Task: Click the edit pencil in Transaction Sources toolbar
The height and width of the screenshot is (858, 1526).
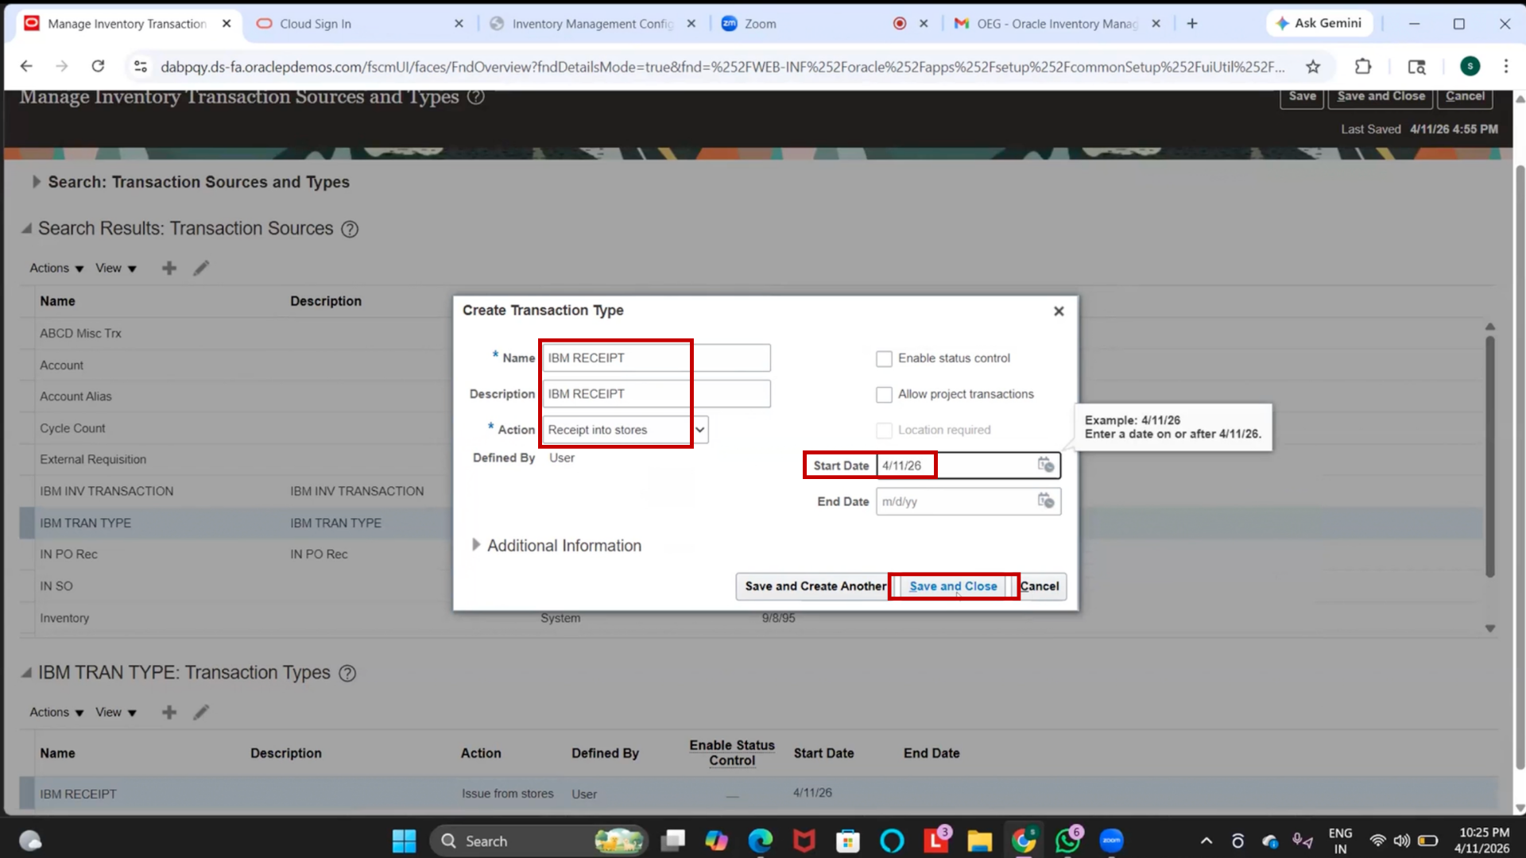Action: 201,269
